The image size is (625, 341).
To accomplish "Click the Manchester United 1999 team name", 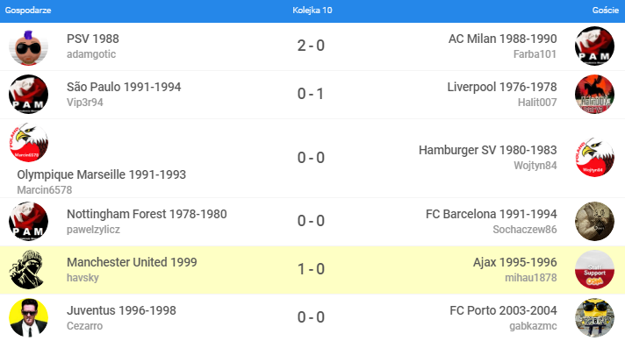I will coord(132,262).
